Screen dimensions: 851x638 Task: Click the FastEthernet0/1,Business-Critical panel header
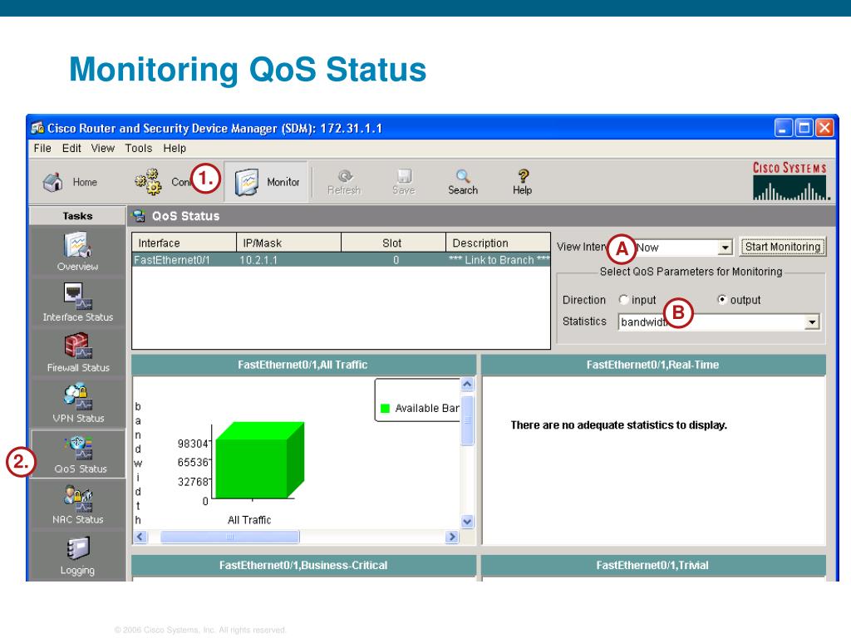303,565
